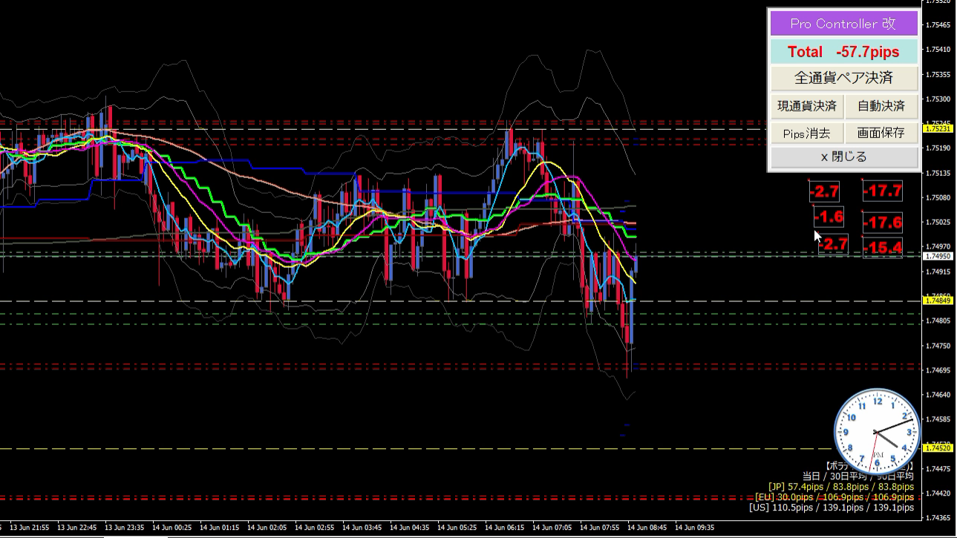Click the 1.75465 price scale value
The image size is (957, 538).
(x=939, y=25)
